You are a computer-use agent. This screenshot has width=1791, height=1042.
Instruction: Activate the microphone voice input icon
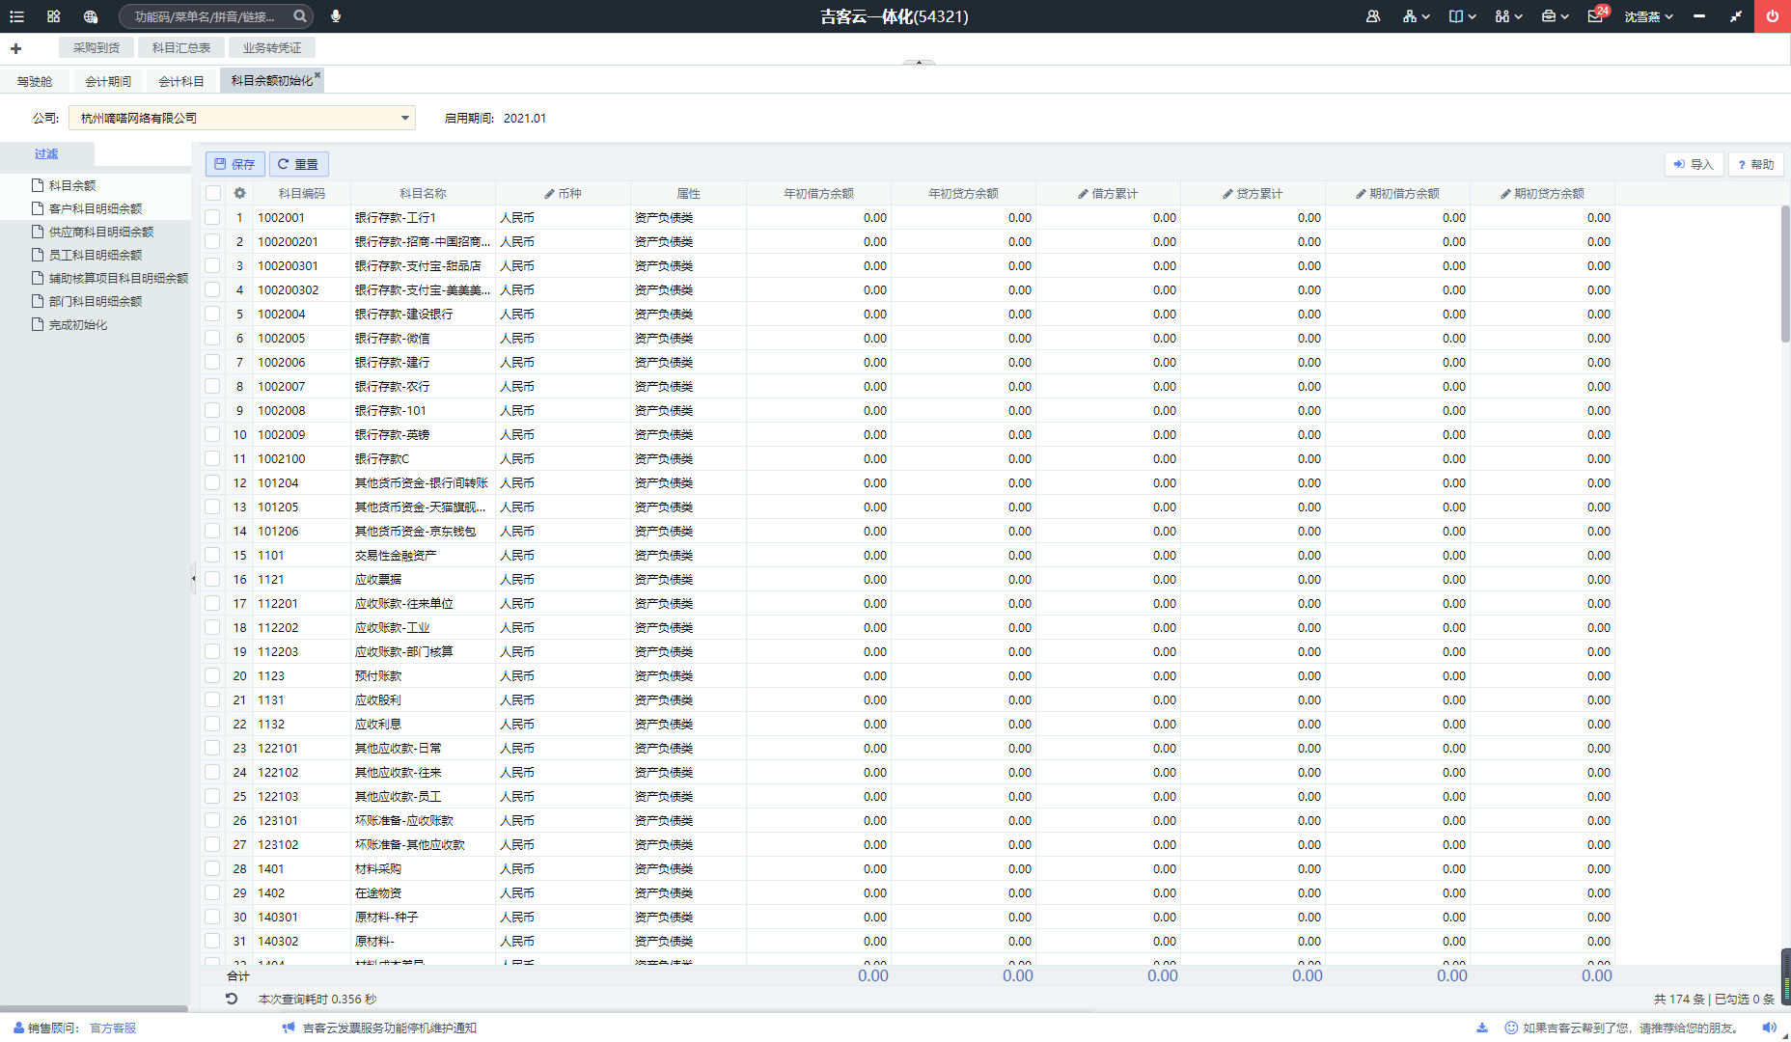pos(336,16)
